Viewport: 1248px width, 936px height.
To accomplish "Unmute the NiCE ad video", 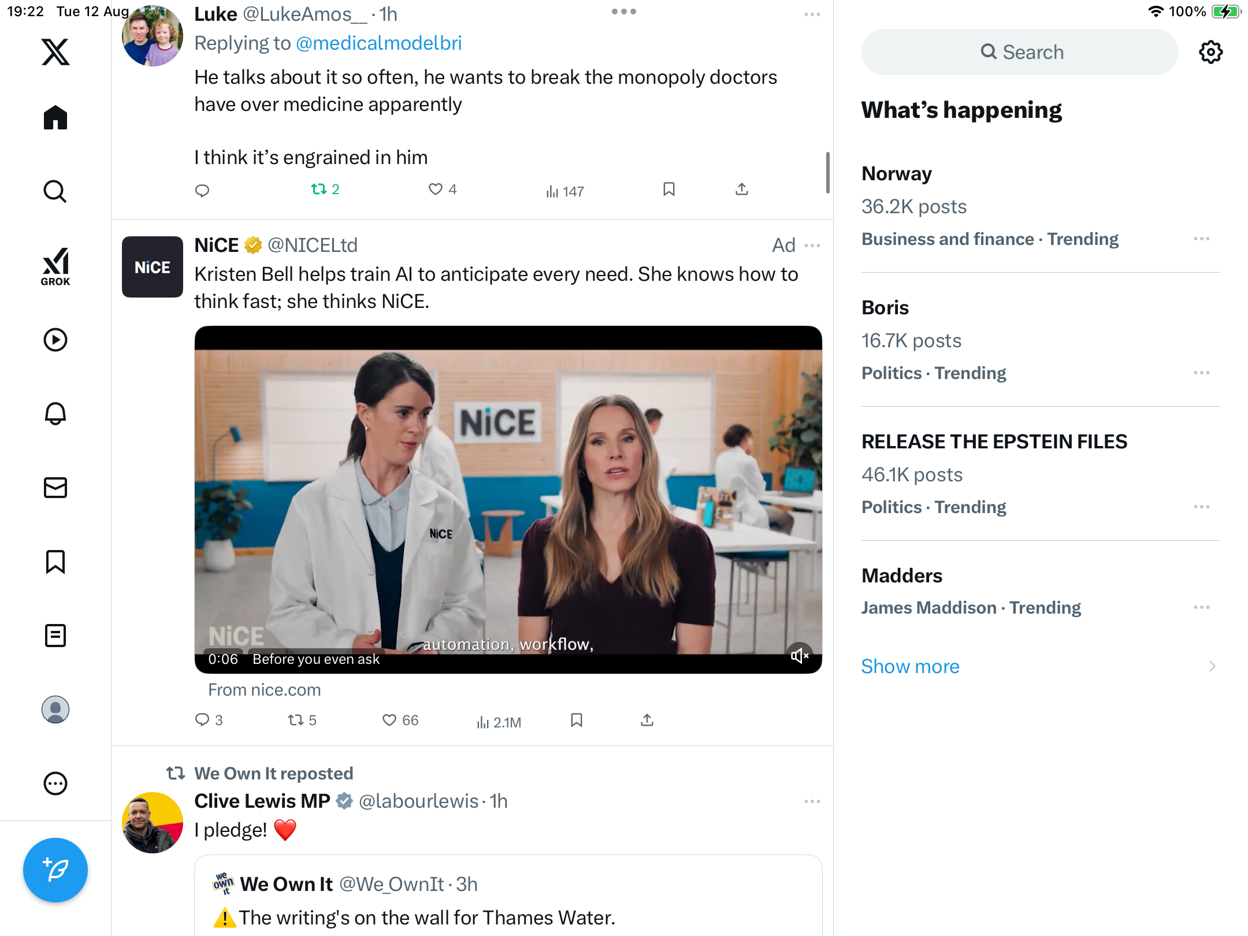I will click(800, 655).
